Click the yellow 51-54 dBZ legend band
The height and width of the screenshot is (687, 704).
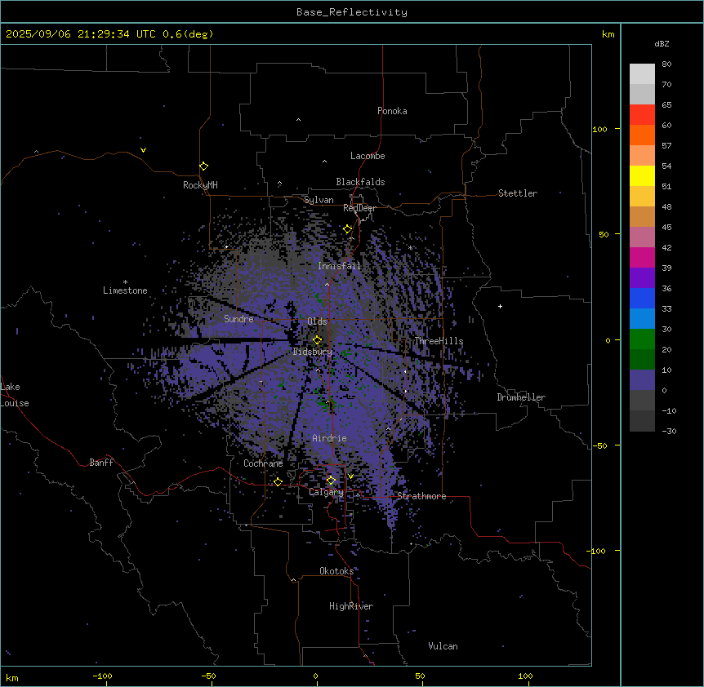642,175
